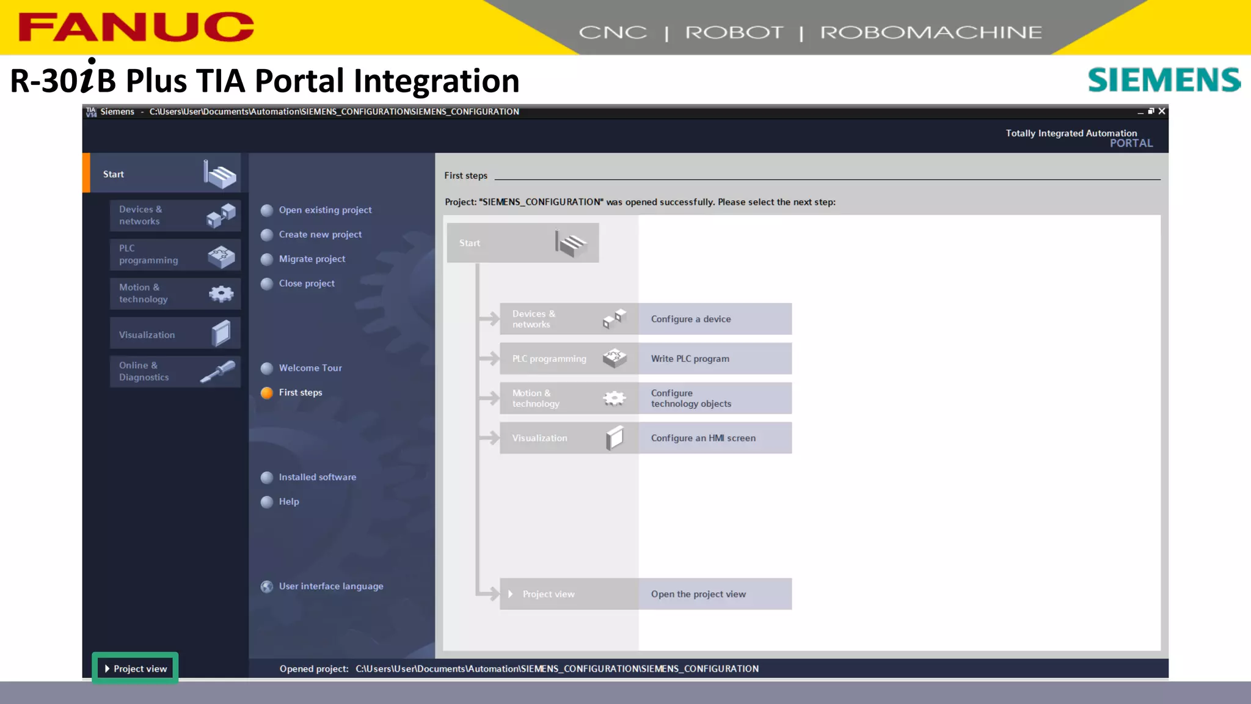Viewport: 1251px width, 704px height.
Task: Open the Visualization portal
Action: click(175, 333)
